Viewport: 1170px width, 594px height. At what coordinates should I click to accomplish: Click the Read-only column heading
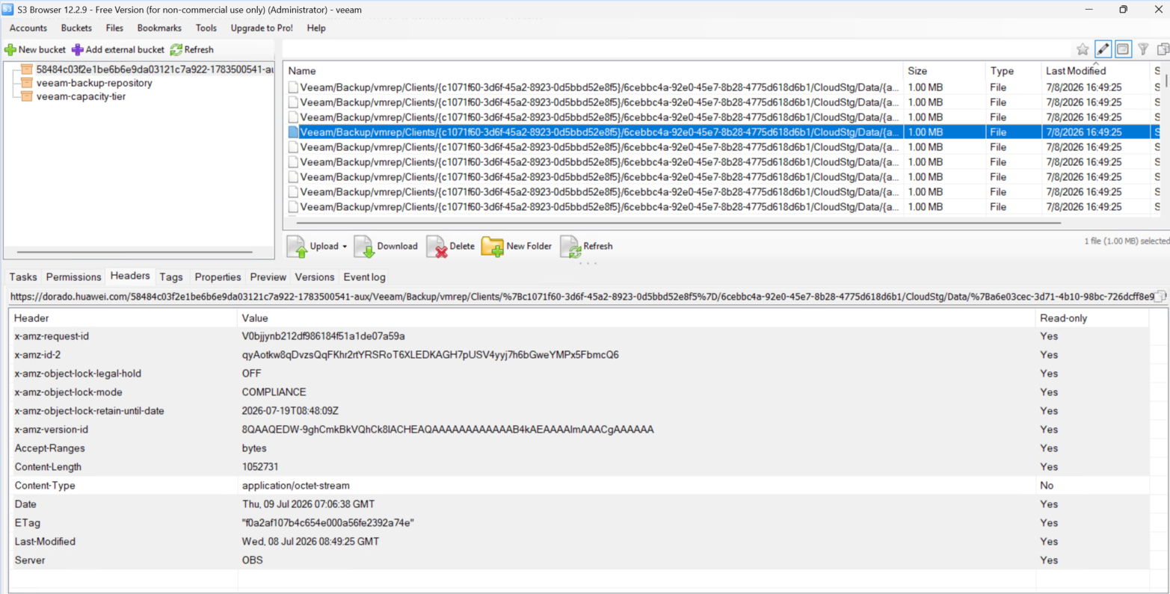click(1092, 318)
